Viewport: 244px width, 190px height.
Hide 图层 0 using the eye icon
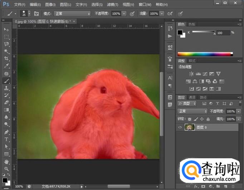(x=180, y=127)
